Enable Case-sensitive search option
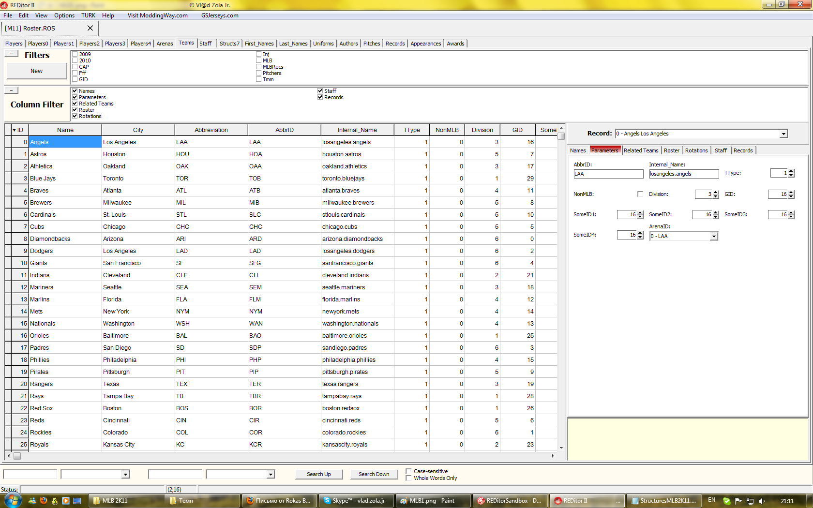813x508 pixels. (x=408, y=471)
